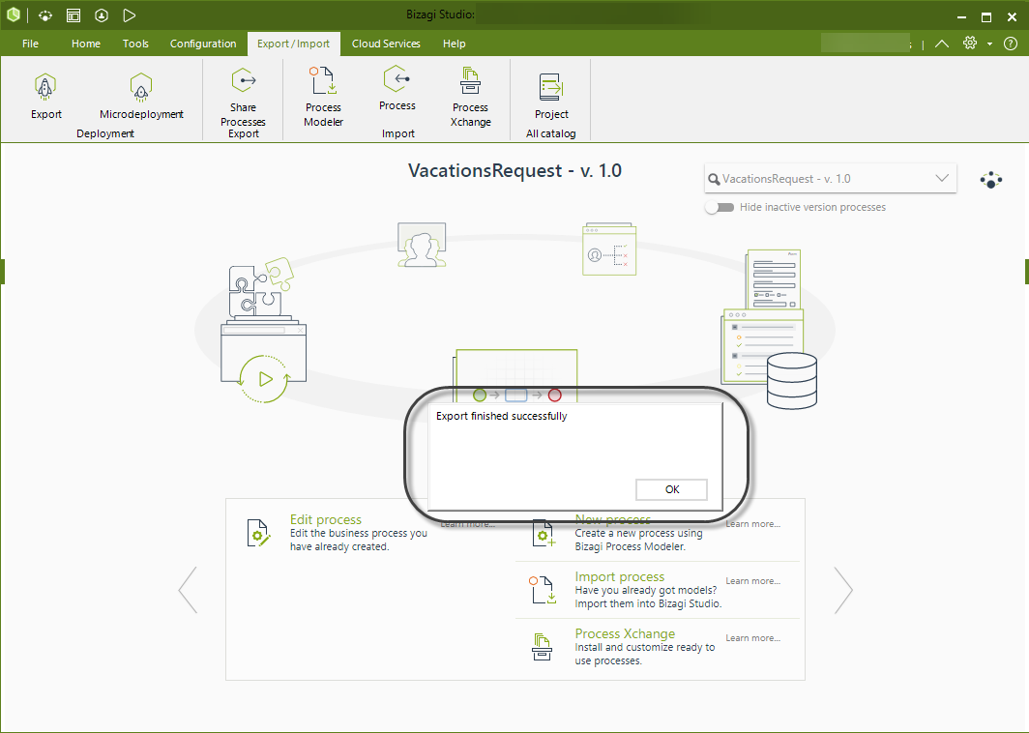Open settings gear in the menu bar

[x=970, y=44]
